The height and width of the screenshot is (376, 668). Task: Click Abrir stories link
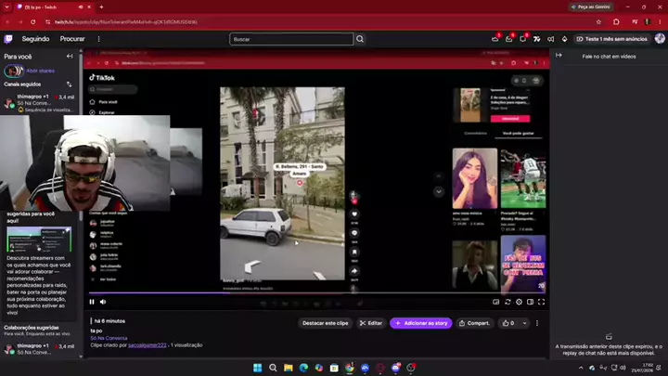point(41,71)
